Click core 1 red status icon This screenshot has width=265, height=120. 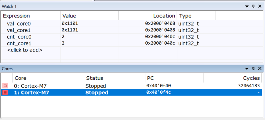coord(5,92)
